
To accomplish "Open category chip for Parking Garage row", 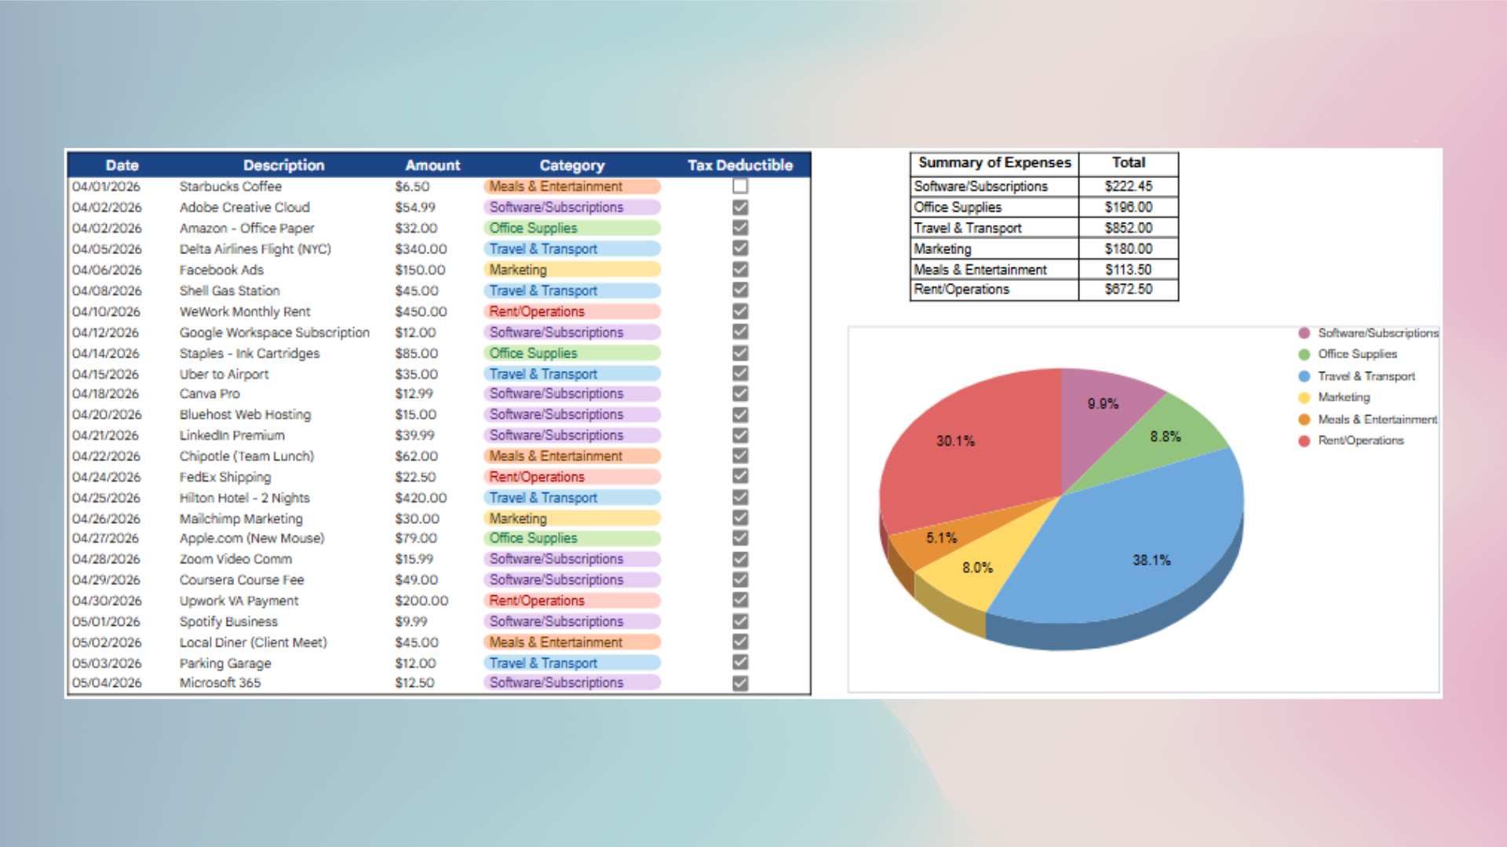I will [572, 663].
